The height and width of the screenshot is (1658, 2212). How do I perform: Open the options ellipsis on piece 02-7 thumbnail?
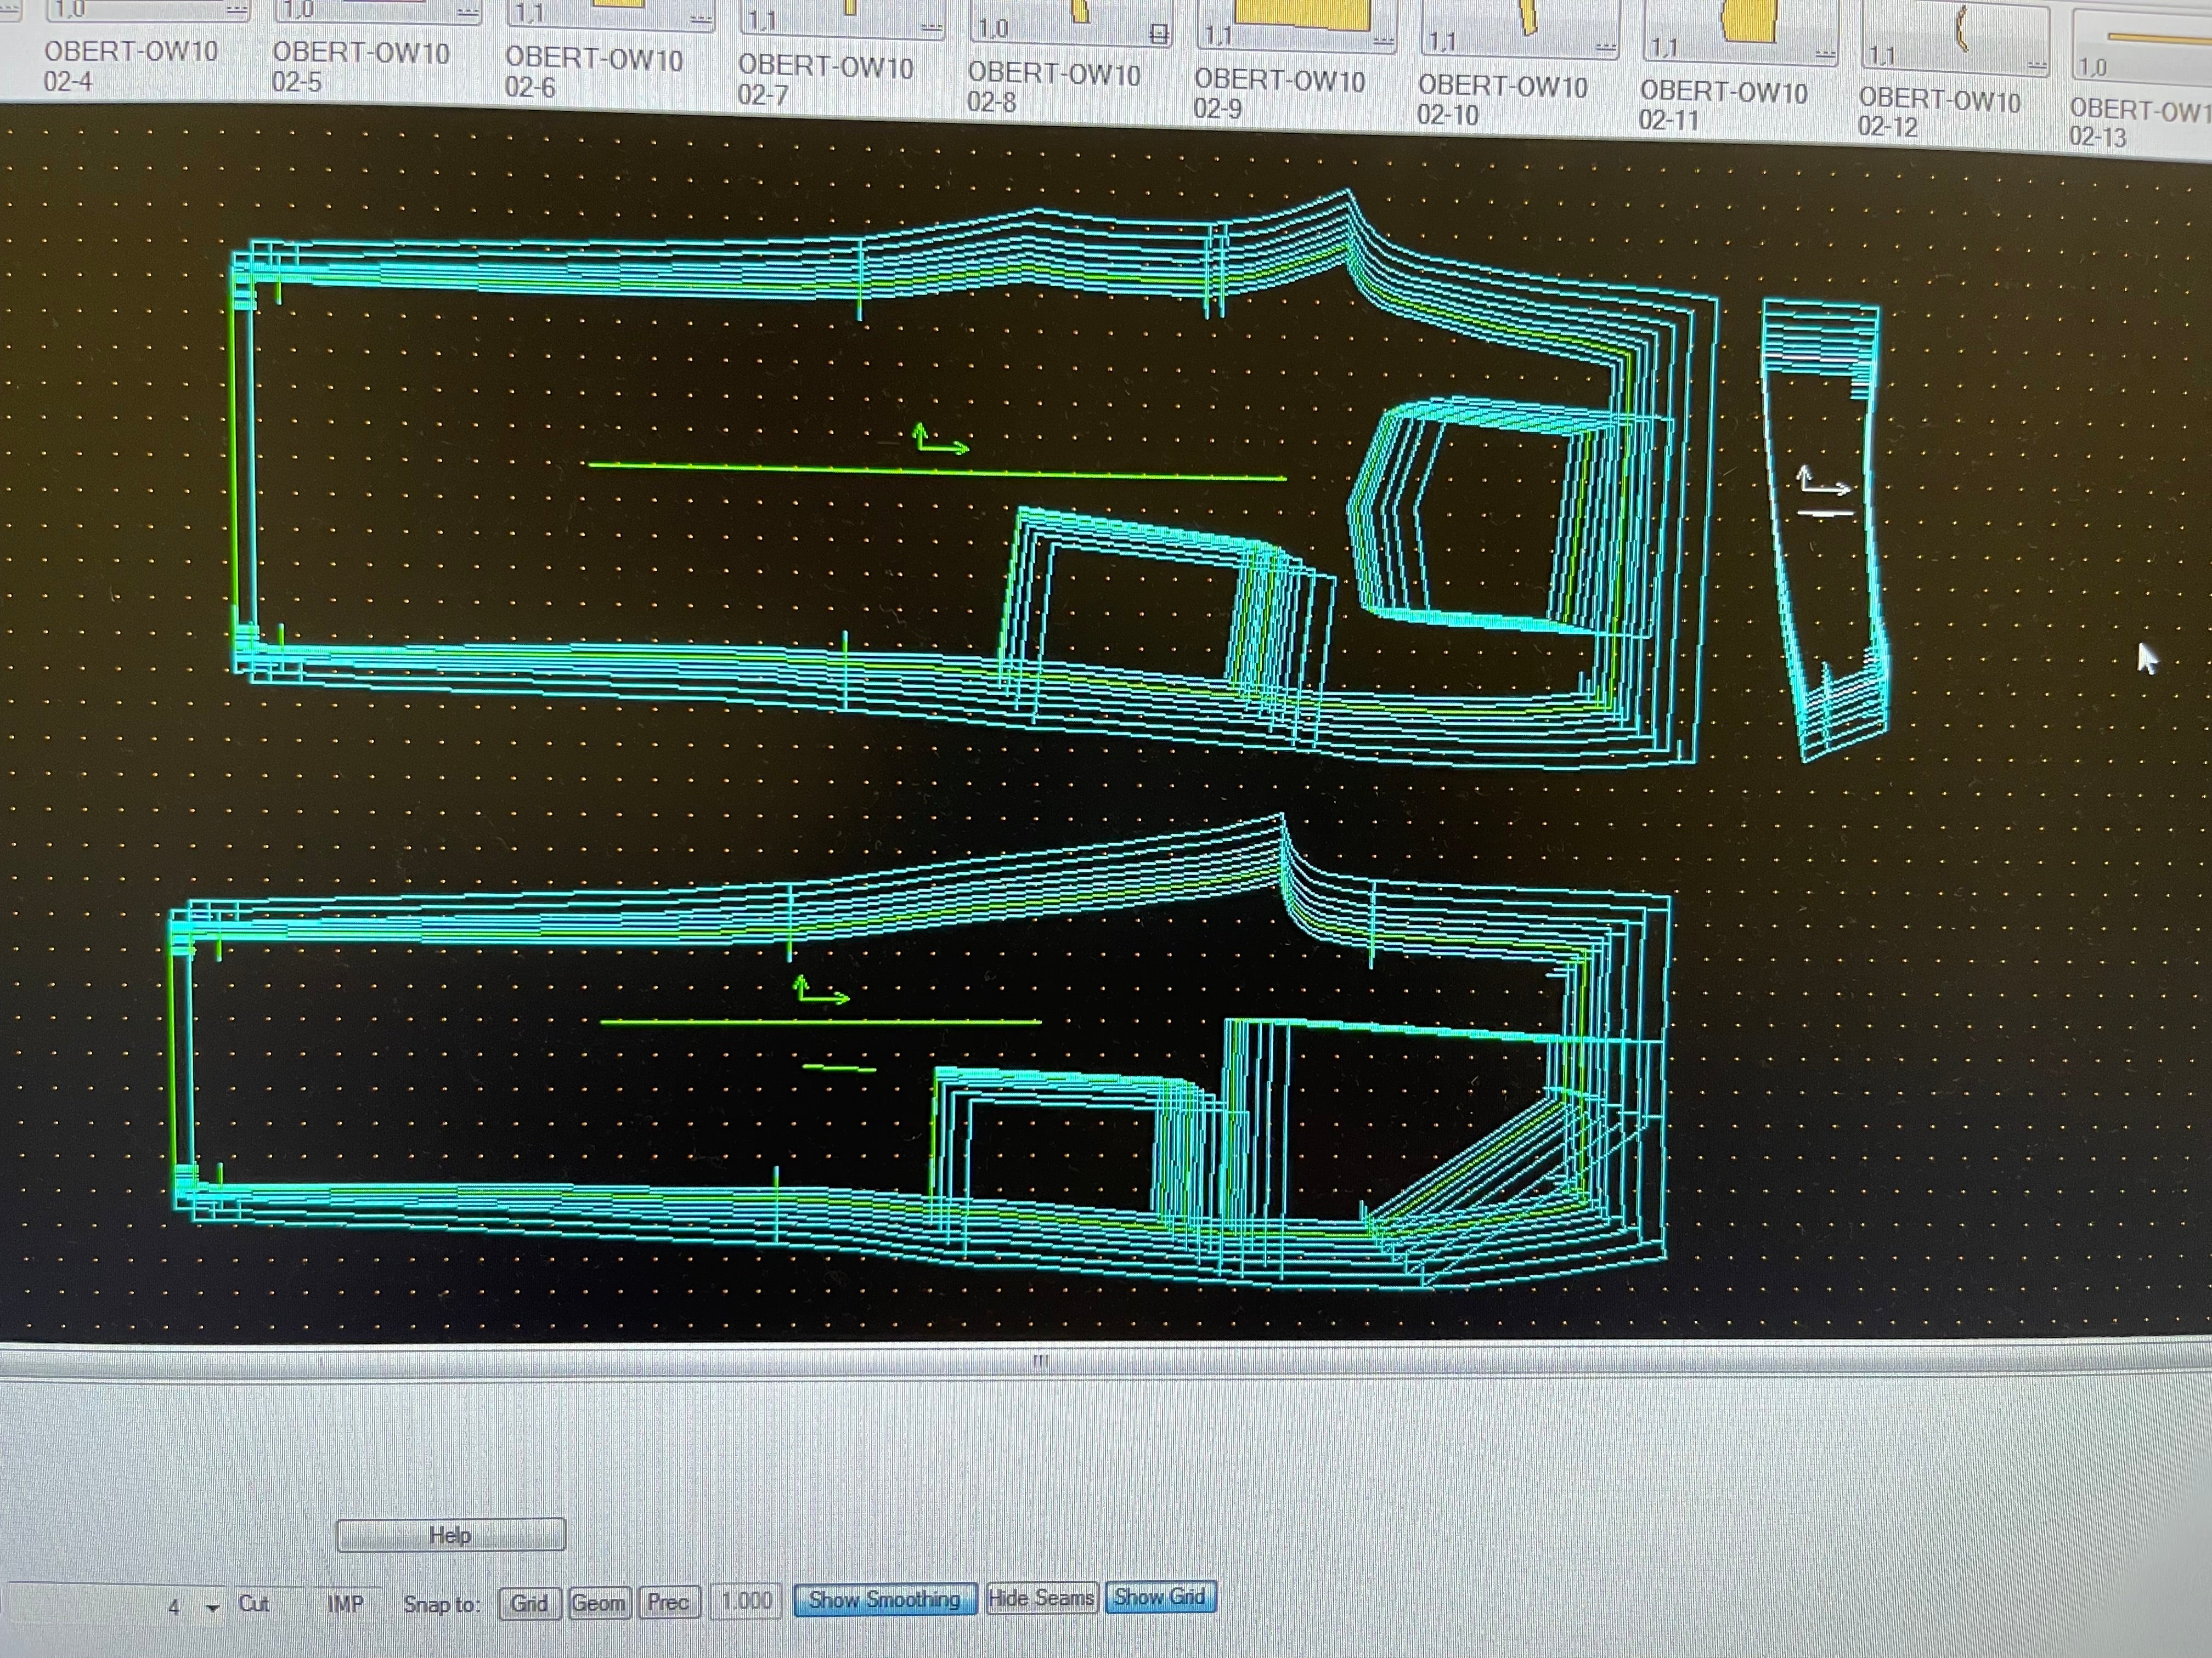pos(931,28)
